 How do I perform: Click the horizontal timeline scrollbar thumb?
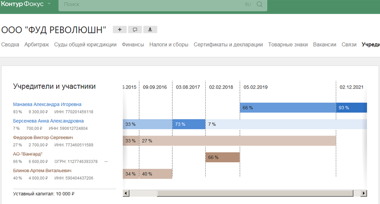pos(255,193)
